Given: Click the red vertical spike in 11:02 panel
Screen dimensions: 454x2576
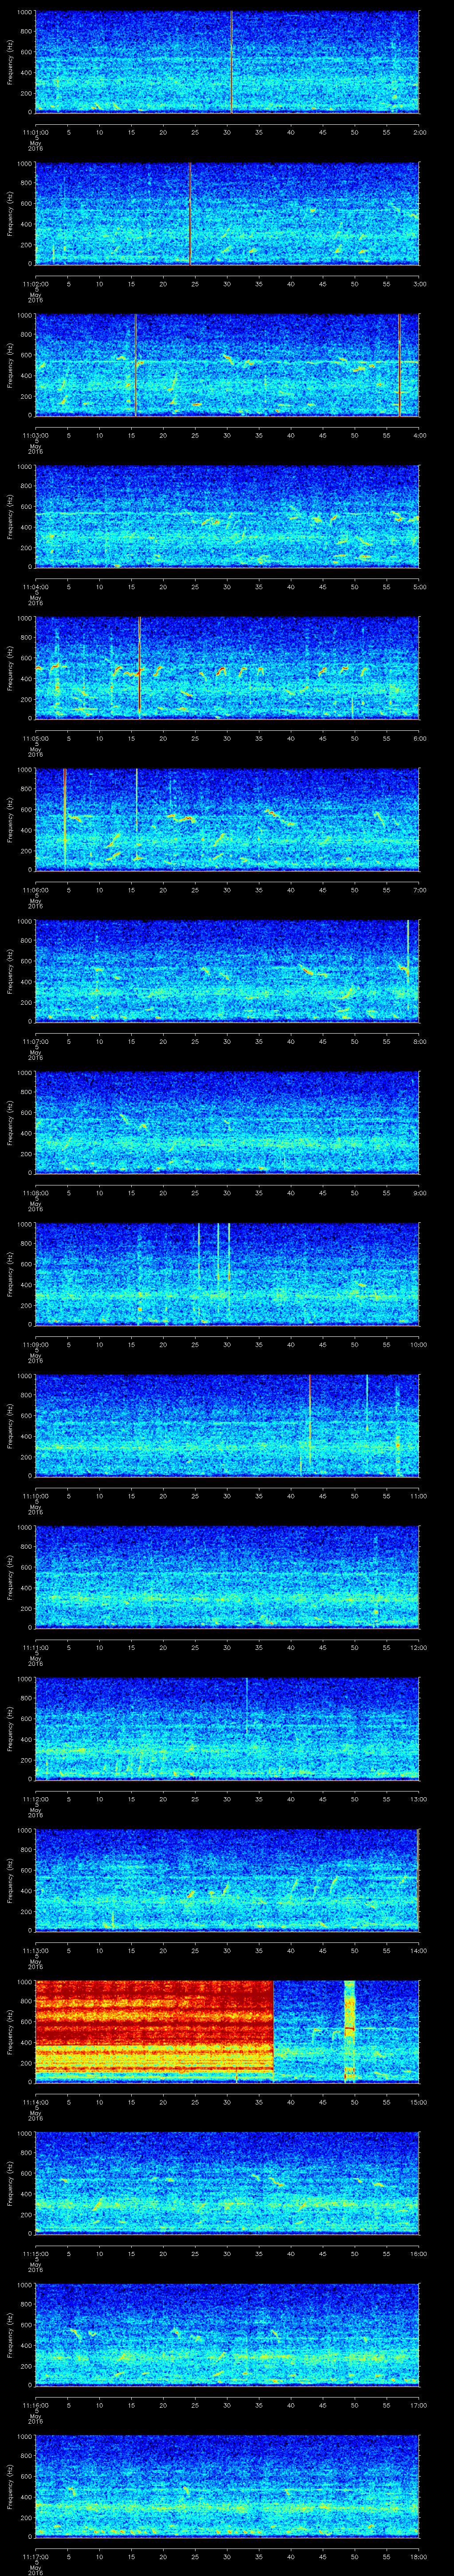Looking at the screenshot, I should 190,213.
